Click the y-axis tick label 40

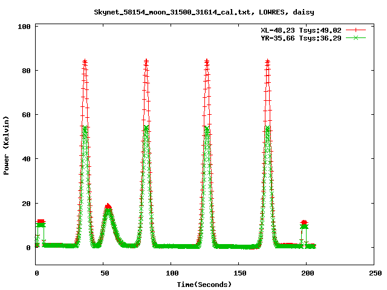click(27, 159)
